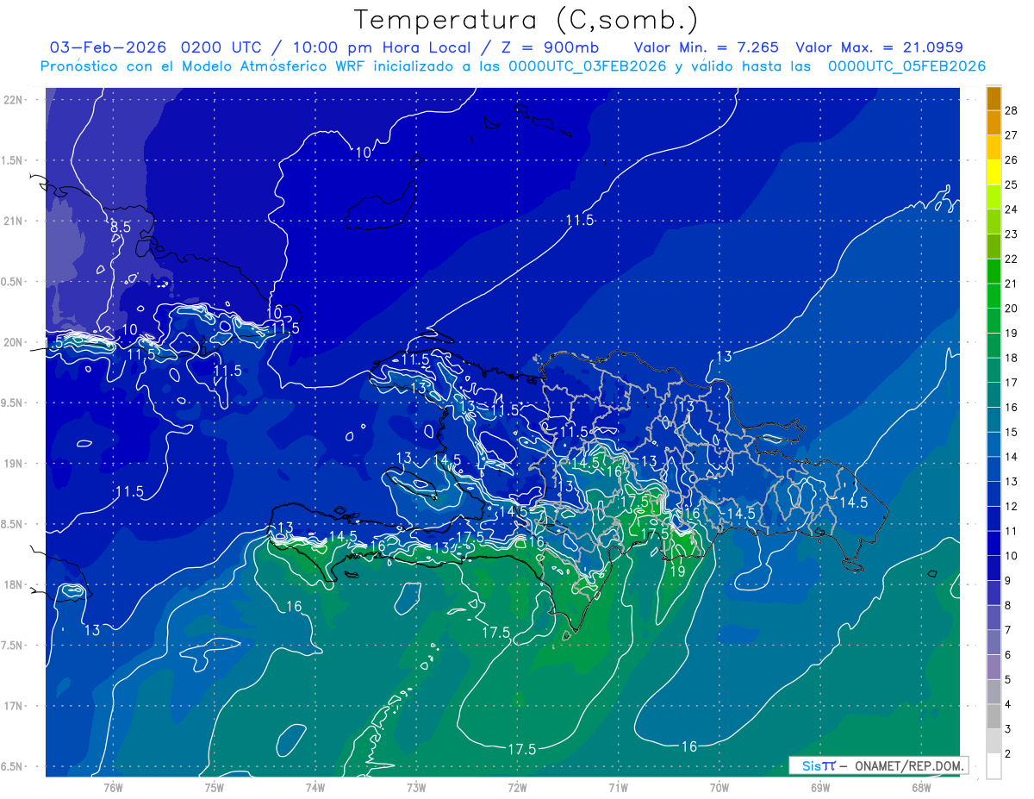1034x799 pixels.
Task: Click the '0000UTC_05FEB2026' valid-until time
Action: 906,66
